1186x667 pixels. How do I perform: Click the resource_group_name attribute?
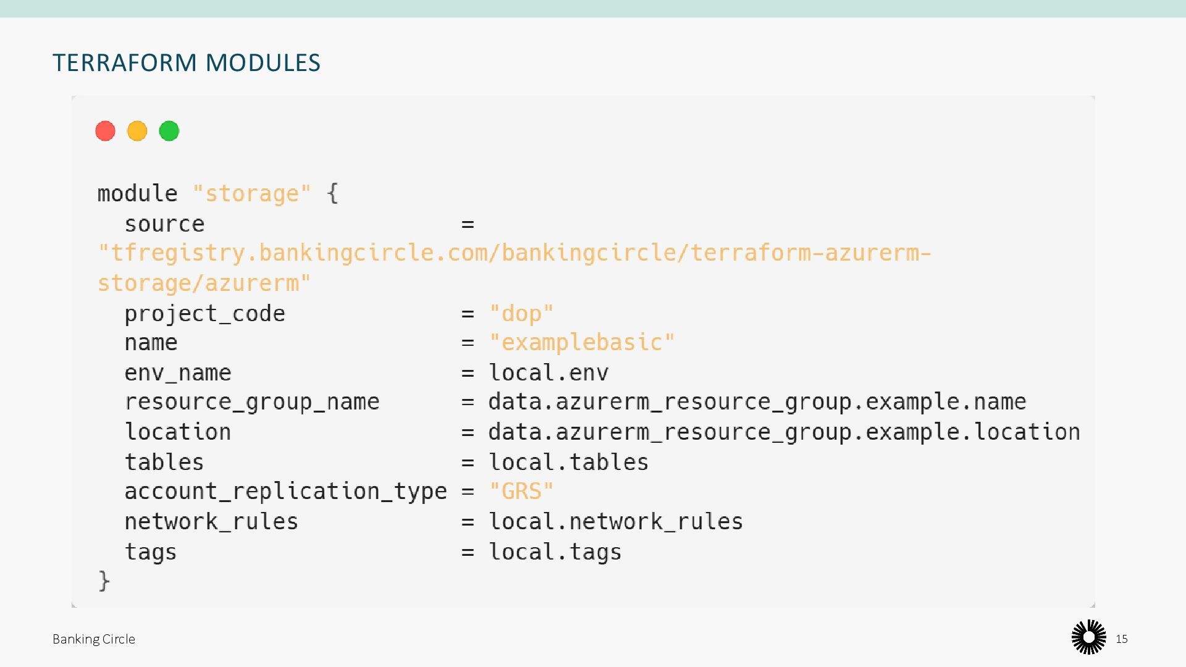coord(252,402)
